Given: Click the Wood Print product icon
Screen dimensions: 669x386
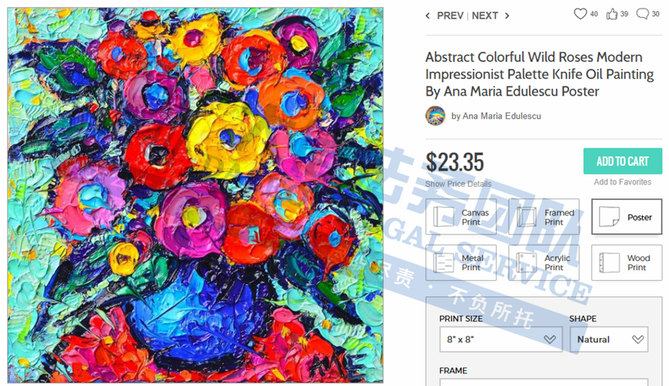Looking at the screenshot, I should point(609,262).
